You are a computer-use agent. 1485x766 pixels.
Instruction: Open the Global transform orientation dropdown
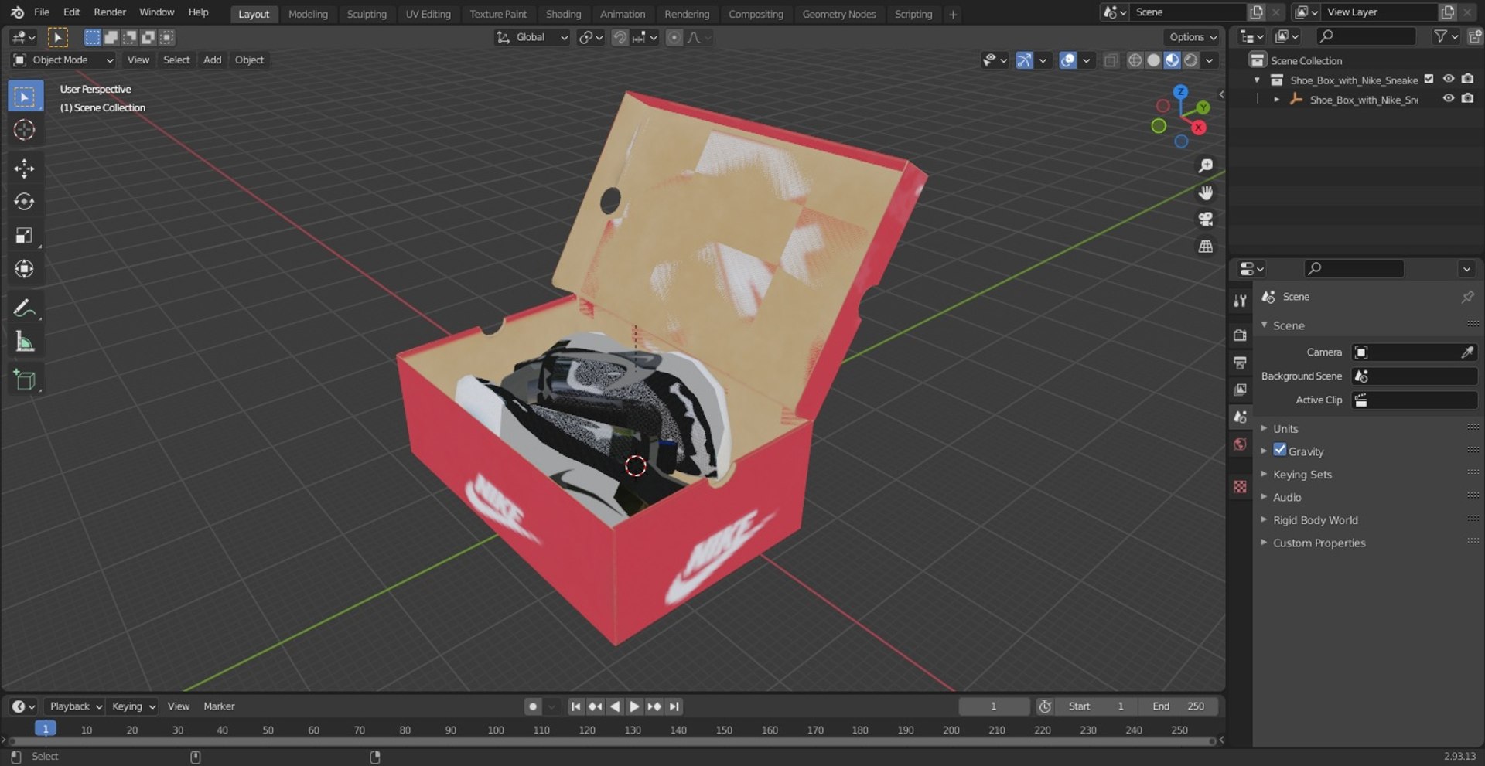coord(532,37)
